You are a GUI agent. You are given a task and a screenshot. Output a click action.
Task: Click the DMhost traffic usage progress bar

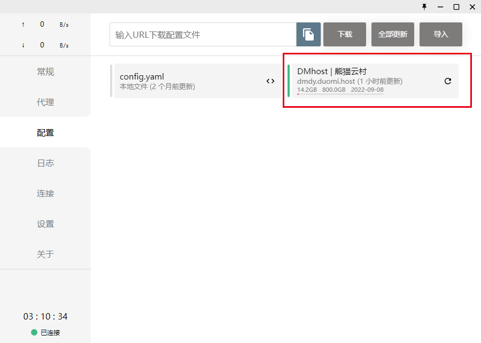(340, 94)
